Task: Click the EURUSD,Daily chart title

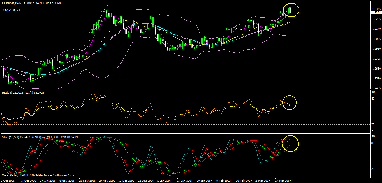Action: tap(12, 2)
